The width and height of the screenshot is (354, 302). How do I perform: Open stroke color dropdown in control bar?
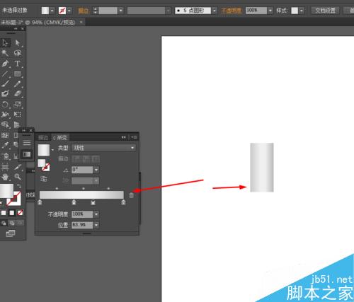tap(69, 11)
